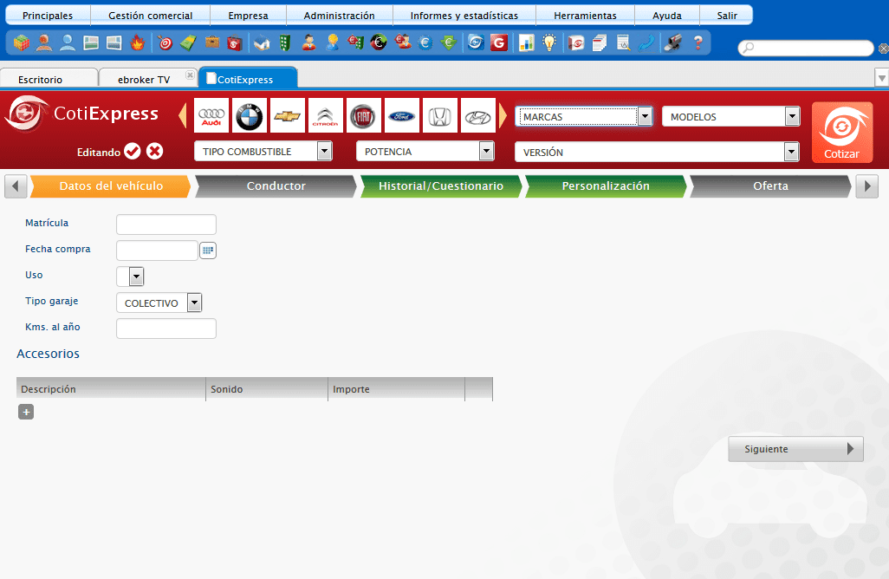Switch to the Escritorio tab
The width and height of the screenshot is (889, 579).
tap(49, 78)
